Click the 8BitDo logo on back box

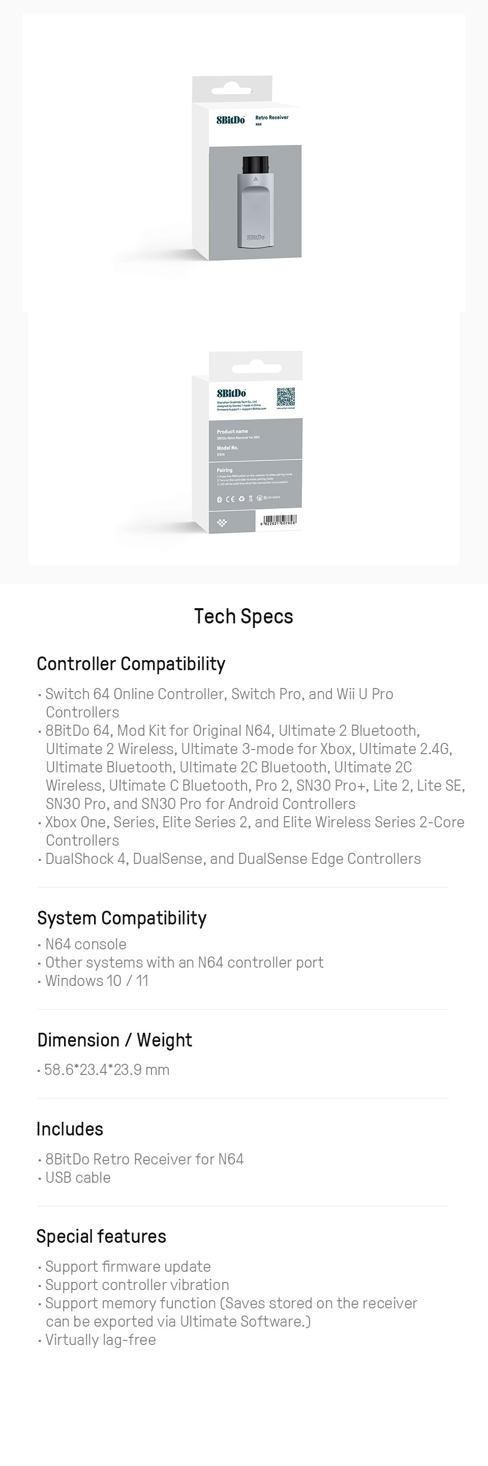pyautogui.click(x=231, y=393)
